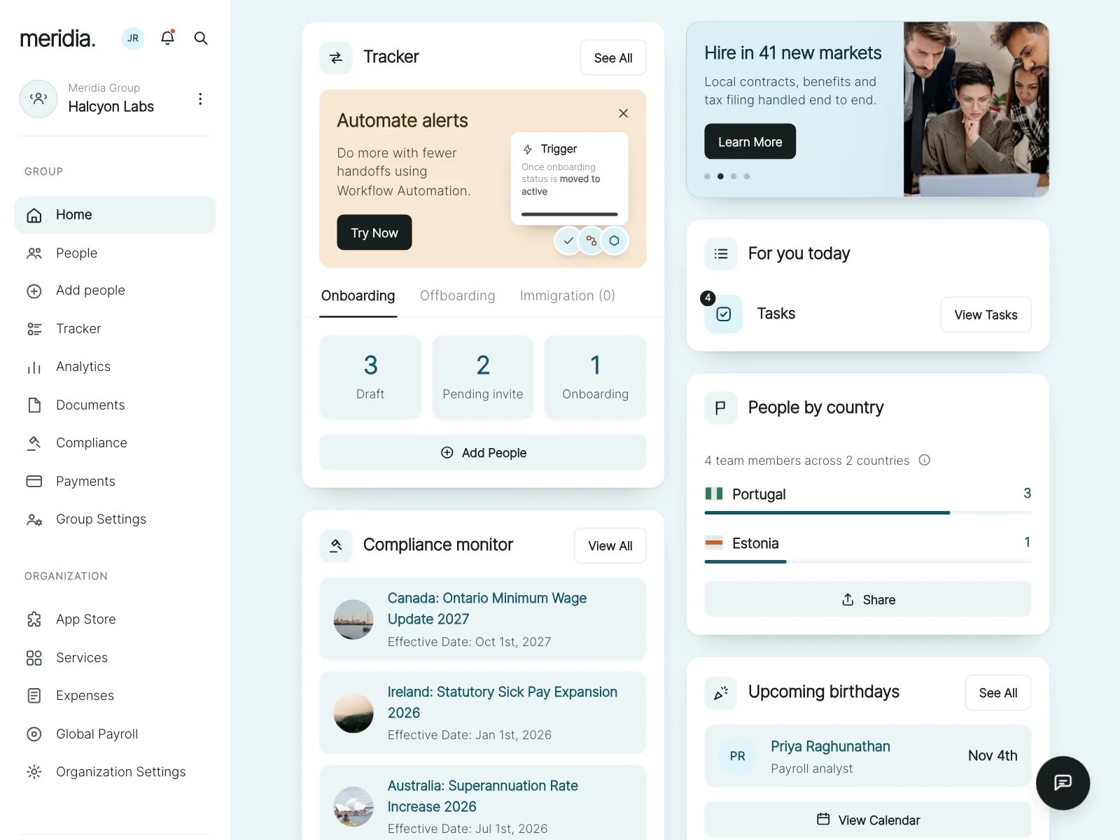Image resolution: width=1120 pixels, height=840 pixels.
Task: Open Ireland: Statutory Sick Pay Expansion link
Action: coord(503,702)
